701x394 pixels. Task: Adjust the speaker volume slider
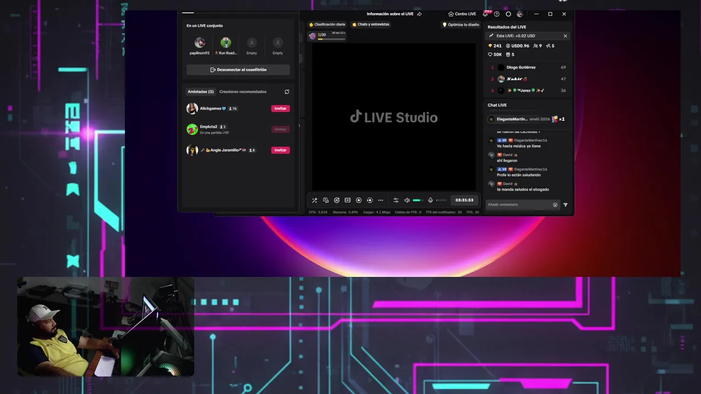pyautogui.click(x=418, y=200)
